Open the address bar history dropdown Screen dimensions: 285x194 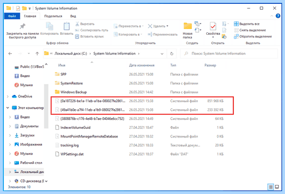(162, 54)
